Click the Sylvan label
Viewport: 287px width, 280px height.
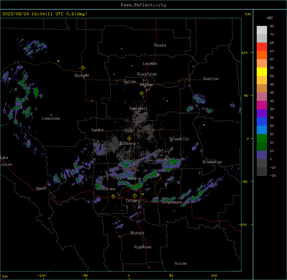130,81
